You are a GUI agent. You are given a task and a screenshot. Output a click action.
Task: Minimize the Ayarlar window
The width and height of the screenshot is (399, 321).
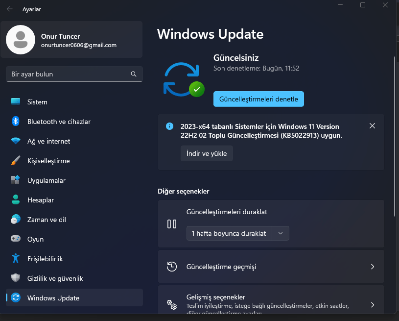click(x=340, y=5)
